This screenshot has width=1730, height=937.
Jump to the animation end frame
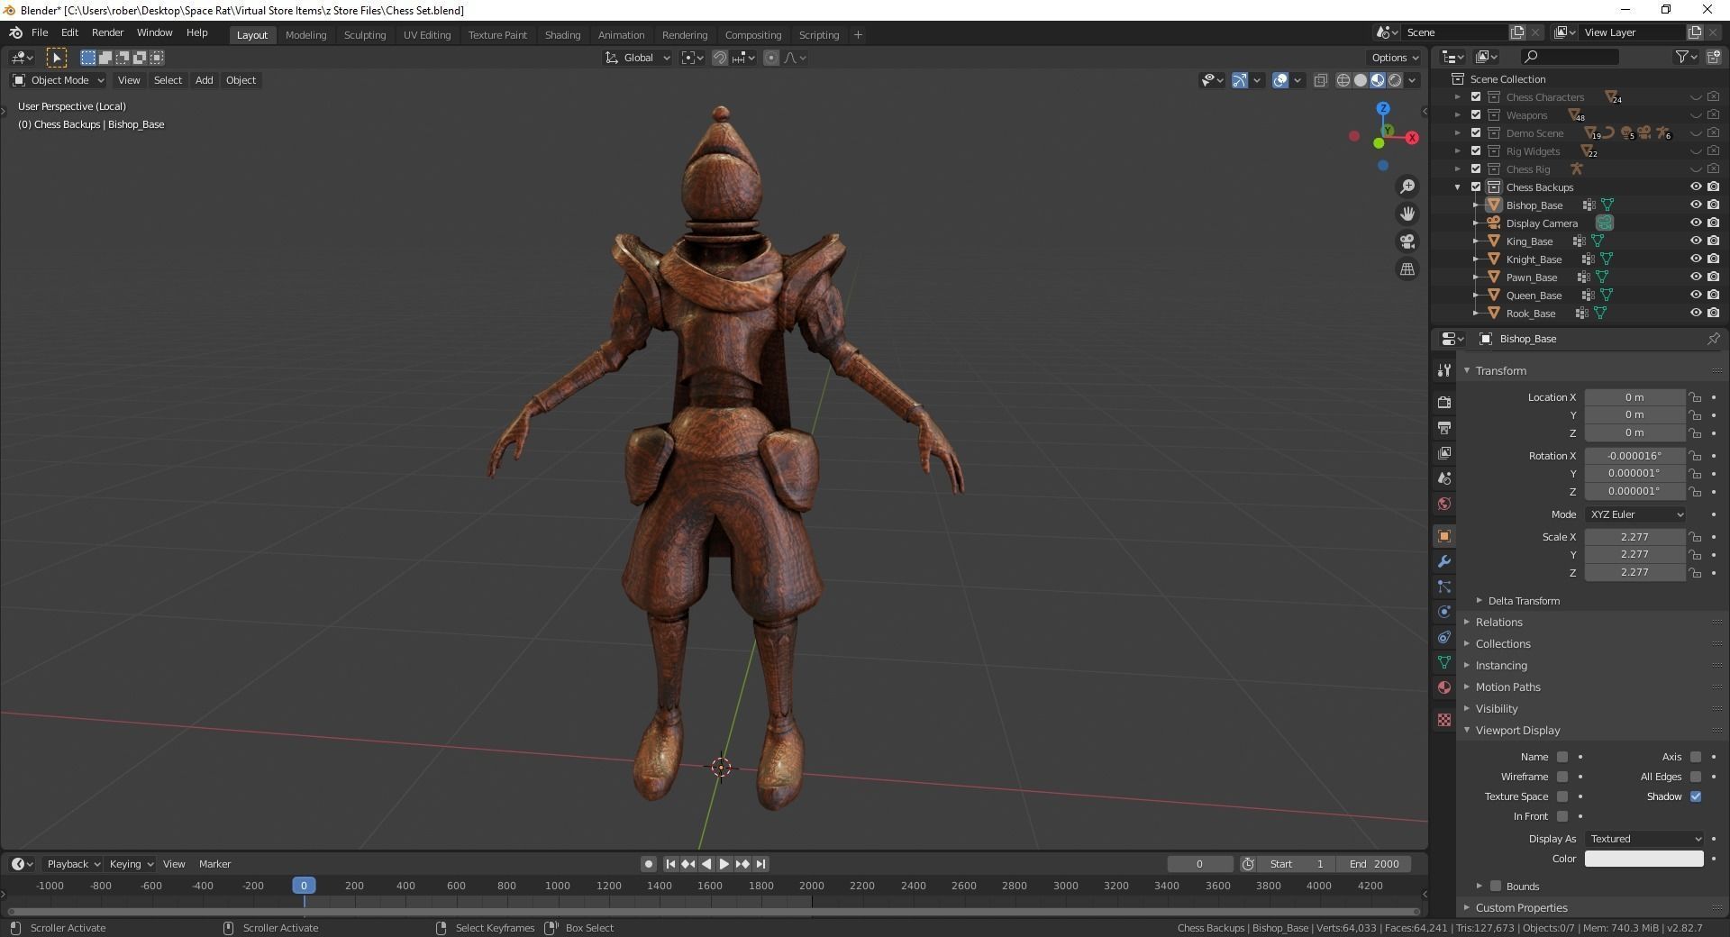click(761, 864)
